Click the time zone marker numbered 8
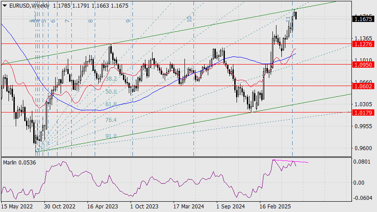 [x=90, y=21]
